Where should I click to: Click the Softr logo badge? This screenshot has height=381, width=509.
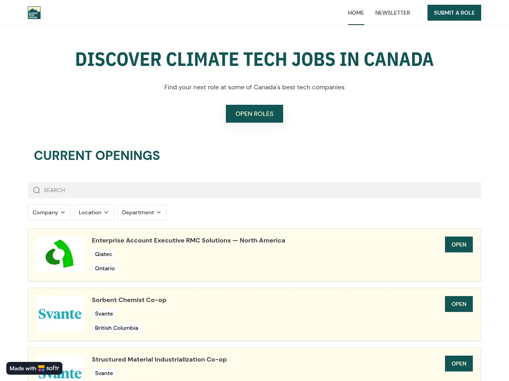pos(35,368)
